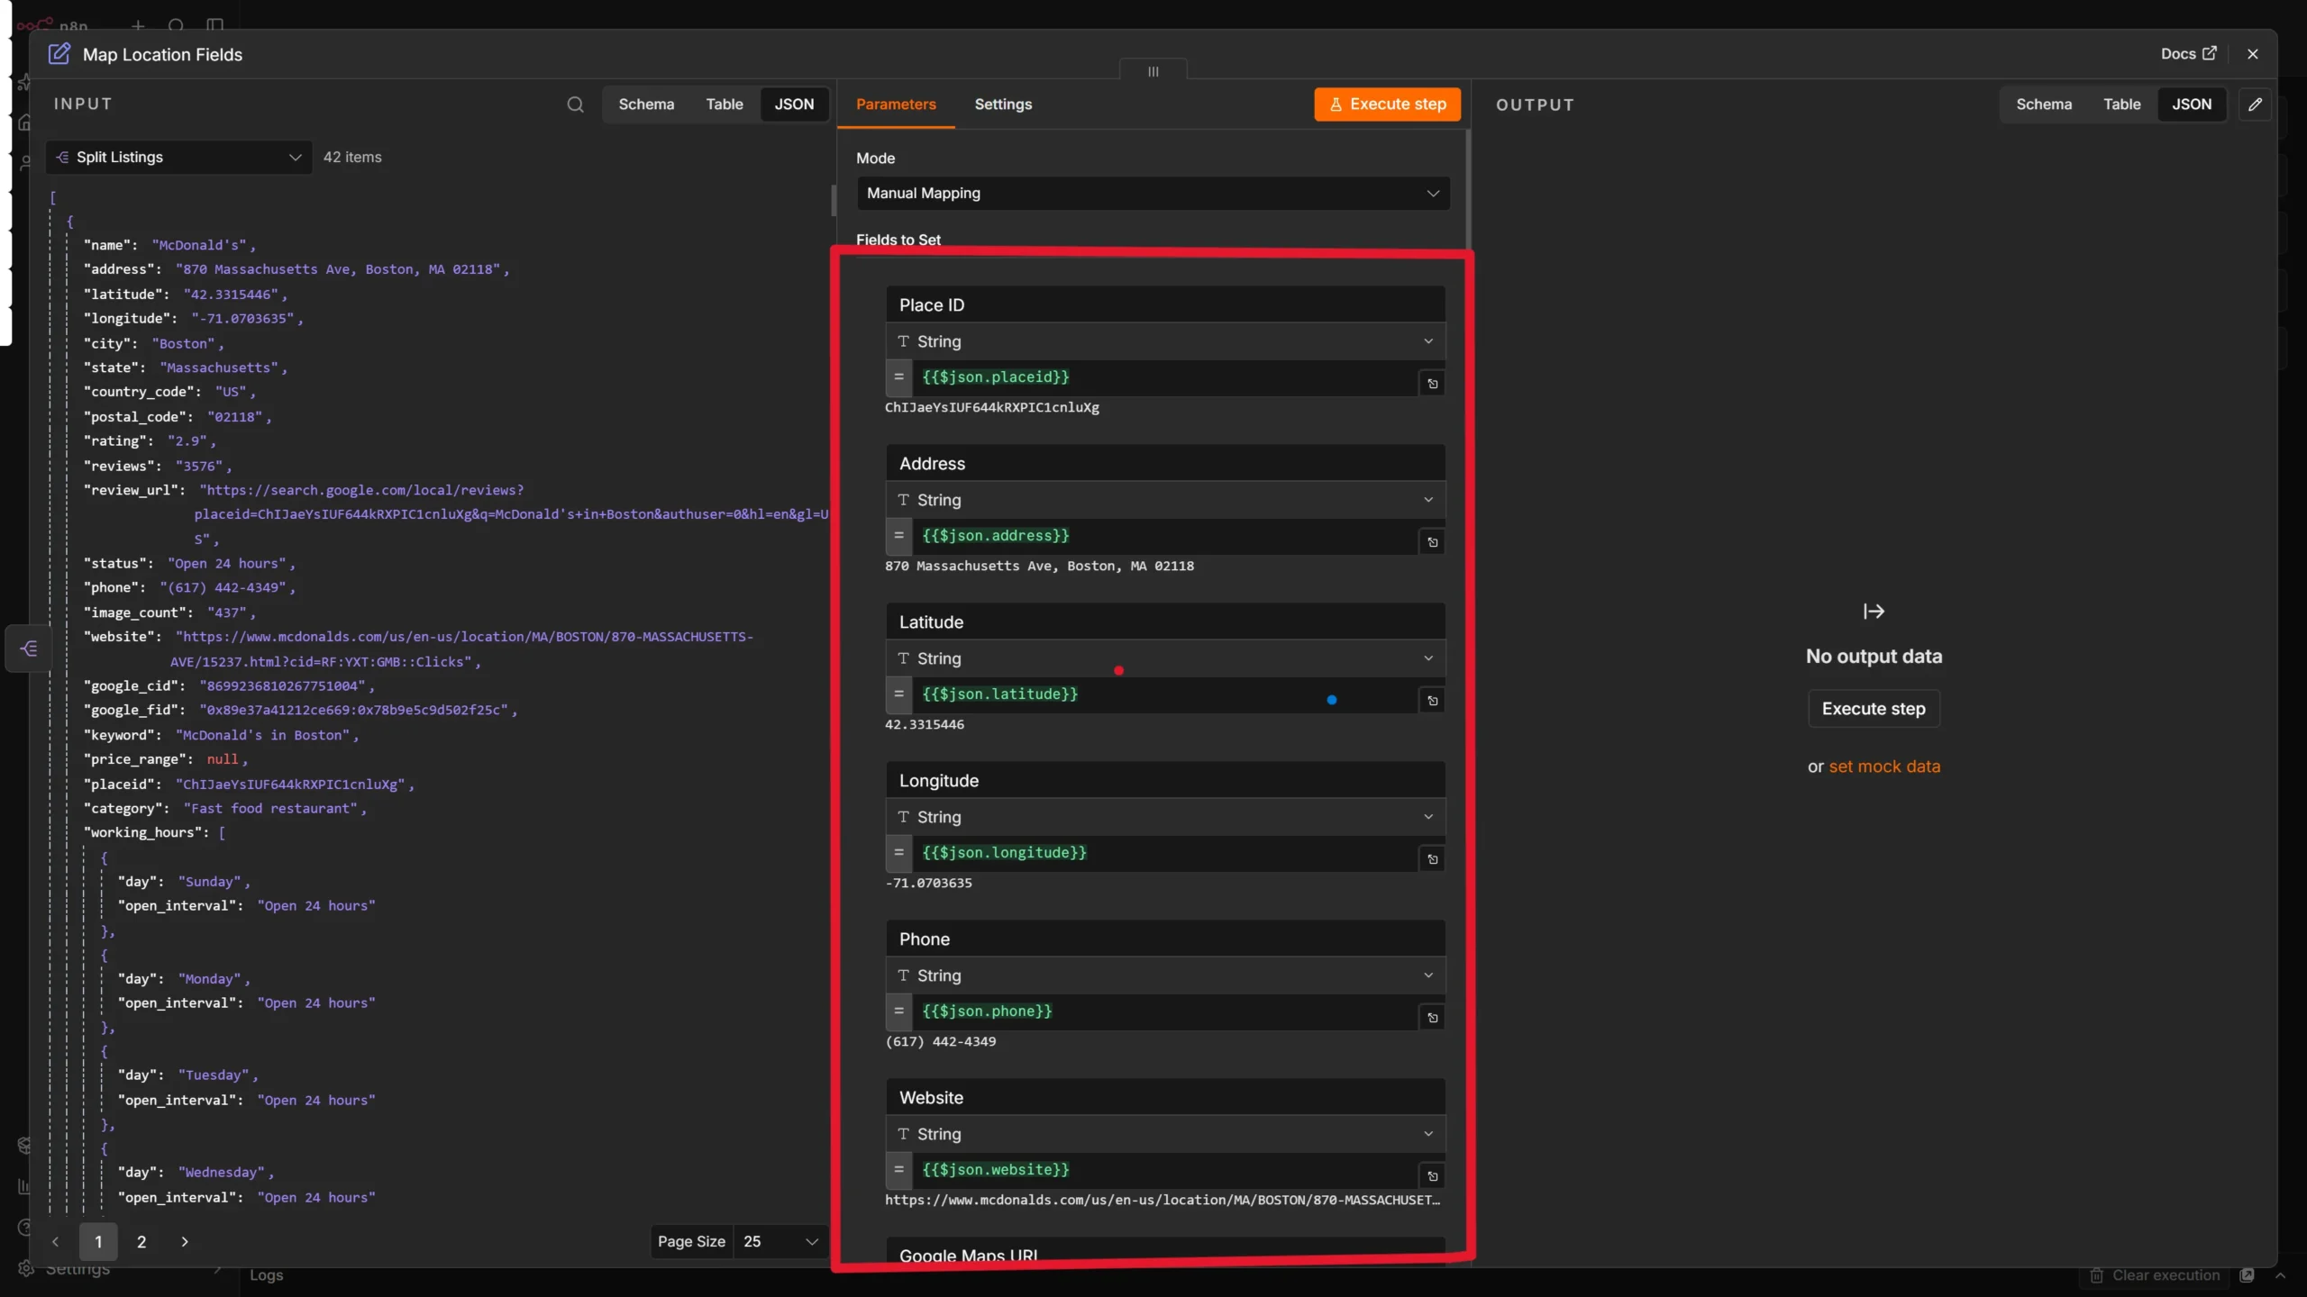The width and height of the screenshot is (2307, 1297).
Task: Open the type dropdown for Address
Action: coord(1165,500)
